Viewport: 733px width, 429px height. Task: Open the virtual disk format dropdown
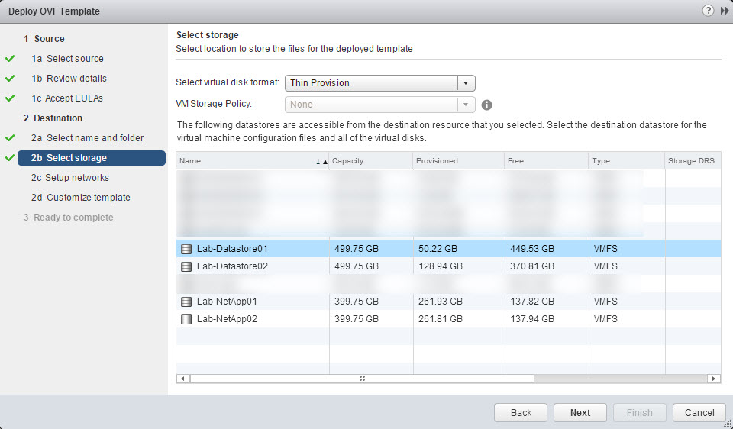pyautogui.click(x=379, y=83)
